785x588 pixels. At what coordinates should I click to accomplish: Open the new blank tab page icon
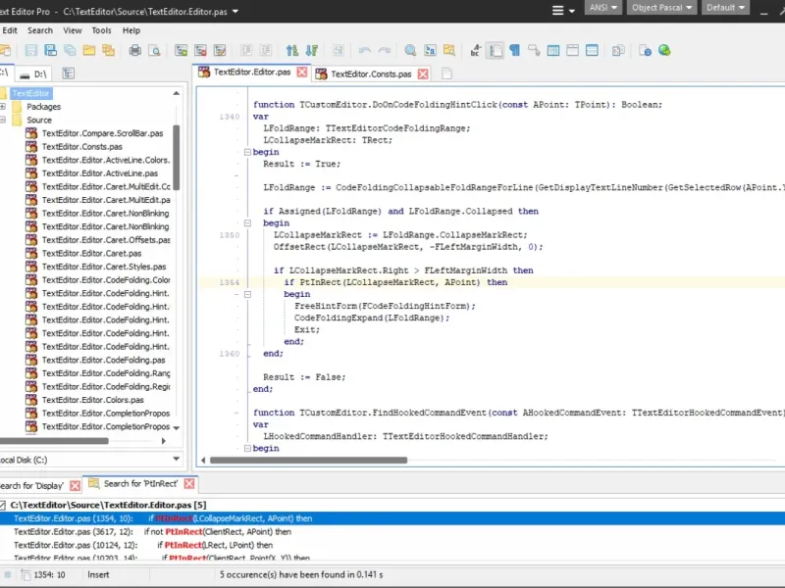(x=446, y=73)
